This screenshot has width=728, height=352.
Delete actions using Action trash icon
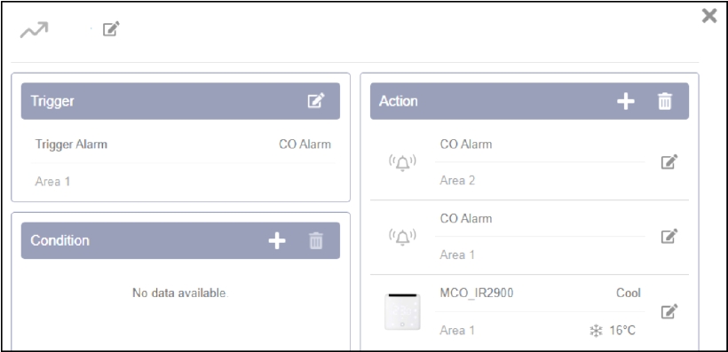pos(665,101)
